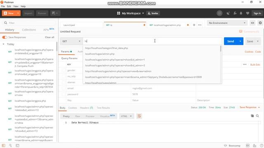Open the Runner
This screenshot has width=264, height=148.
pyautogui.click(x=42, y=13)
